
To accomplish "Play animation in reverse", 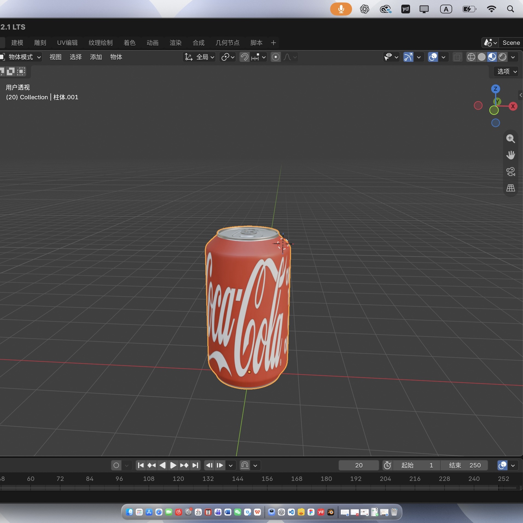I will (x=162, y=465).
